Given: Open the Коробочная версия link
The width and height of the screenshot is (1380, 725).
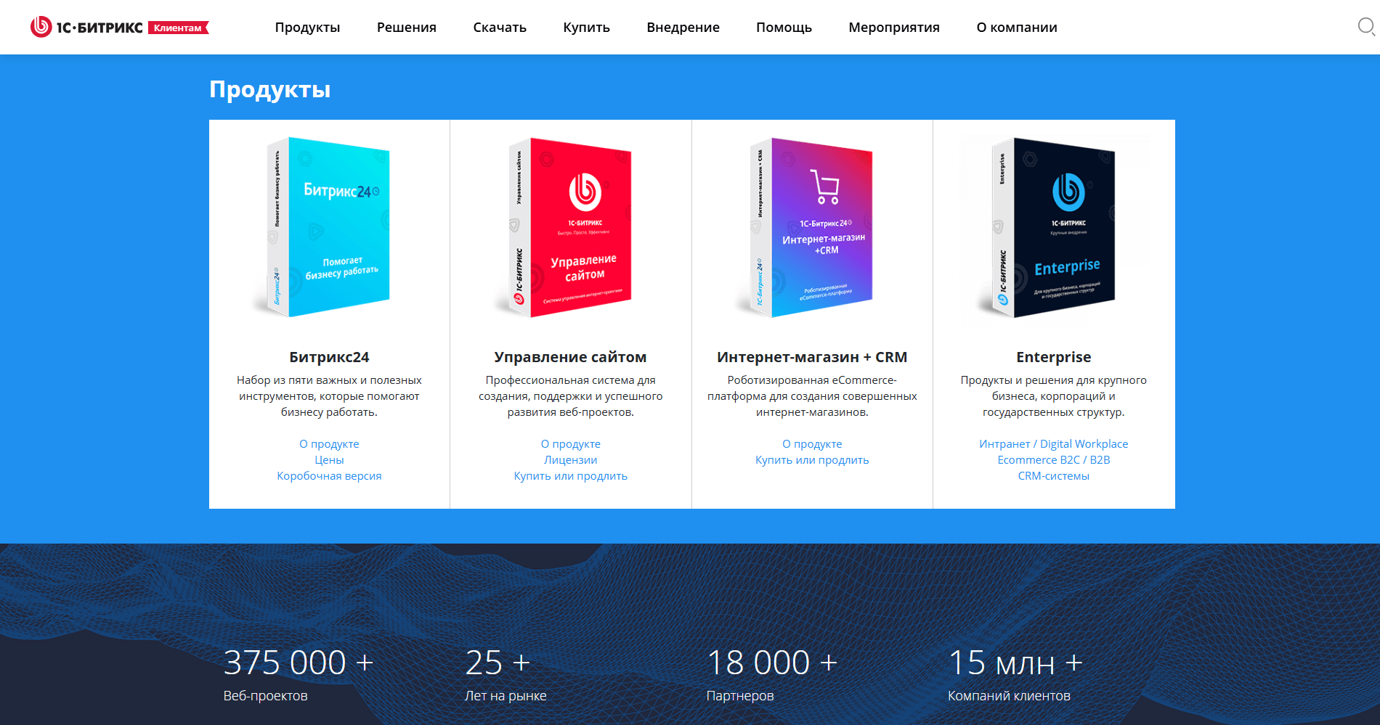Looking at the screenshot, I should (x=329, y=476).
